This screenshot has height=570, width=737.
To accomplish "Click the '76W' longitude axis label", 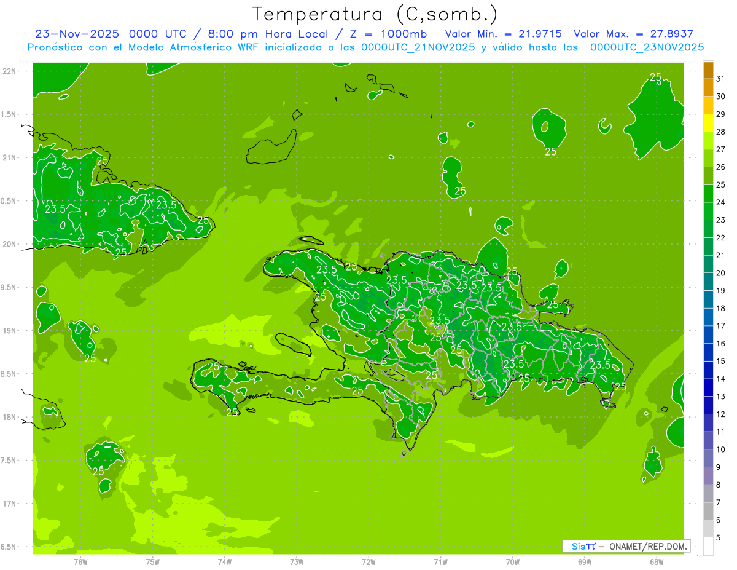I will pyautogui.click(x=80, y=562).
